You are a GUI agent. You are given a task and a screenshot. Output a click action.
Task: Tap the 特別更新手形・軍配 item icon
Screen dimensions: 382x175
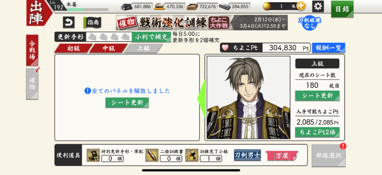[x=93, y=155]
